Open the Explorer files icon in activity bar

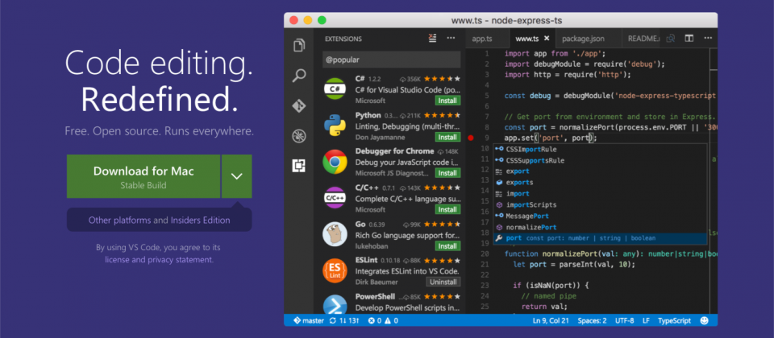click(298, 46)
